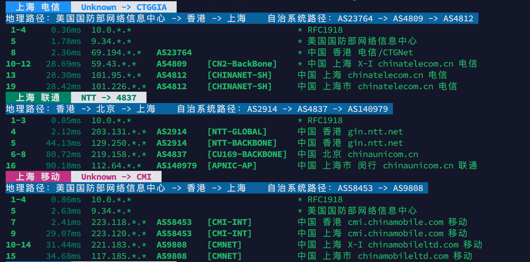Click the [NTT-GLOBAL] tag
The image size is (530, 262).
237,131
